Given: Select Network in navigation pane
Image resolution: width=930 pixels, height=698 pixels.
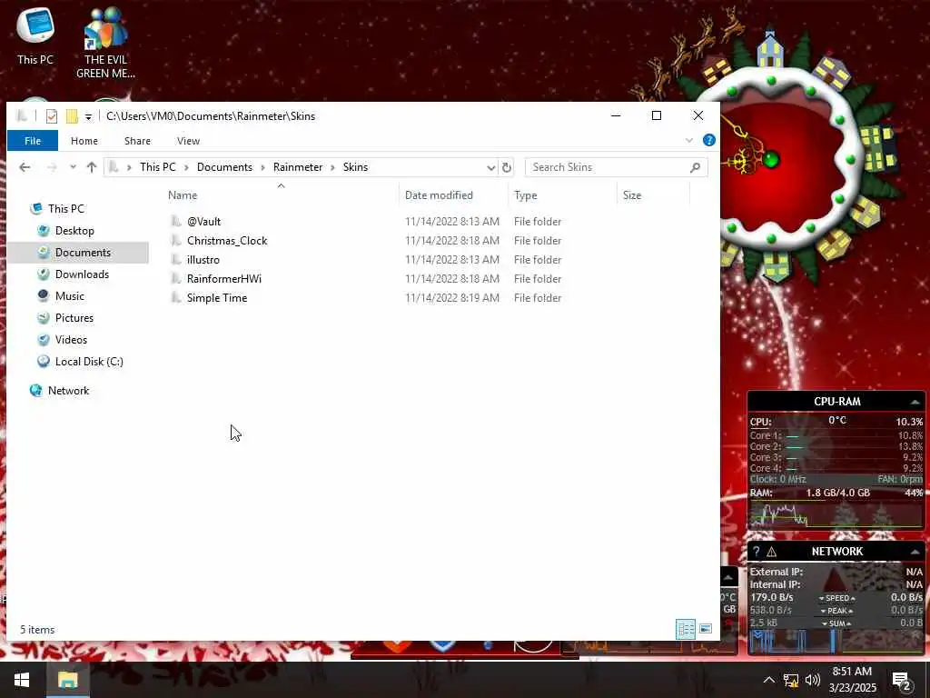Looking at the screenshot, I should [68, 391].
